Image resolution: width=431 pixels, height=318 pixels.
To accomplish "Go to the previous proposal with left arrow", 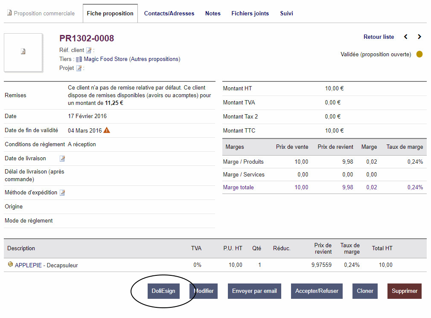I will [x=406, y=37].
